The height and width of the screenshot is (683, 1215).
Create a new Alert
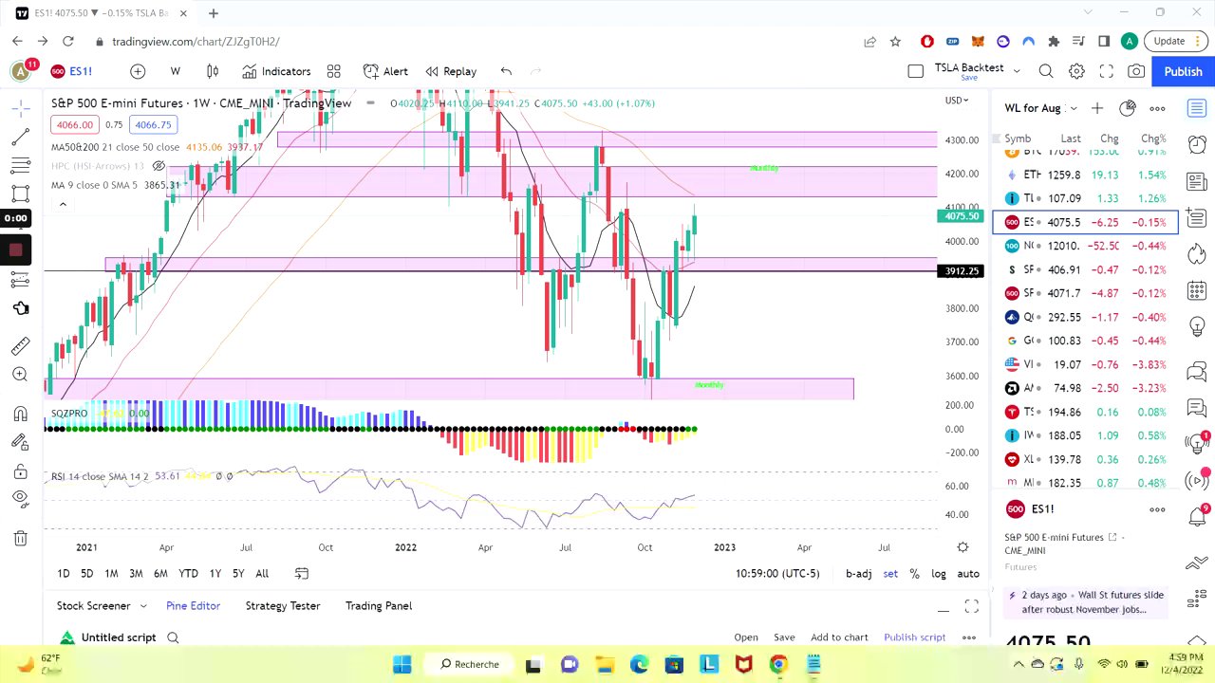385,71
